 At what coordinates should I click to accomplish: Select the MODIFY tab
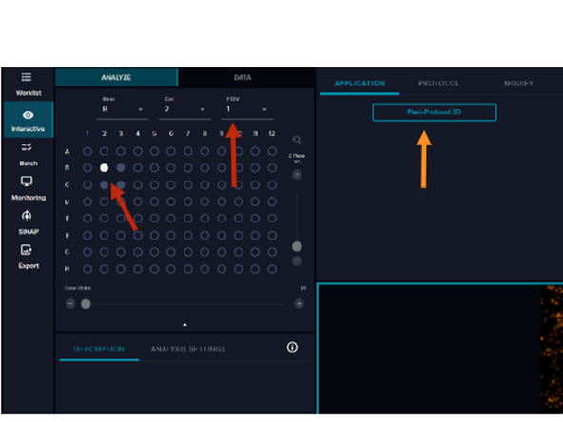518,84
